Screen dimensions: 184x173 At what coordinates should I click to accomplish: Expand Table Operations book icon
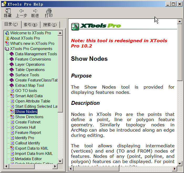12,70
